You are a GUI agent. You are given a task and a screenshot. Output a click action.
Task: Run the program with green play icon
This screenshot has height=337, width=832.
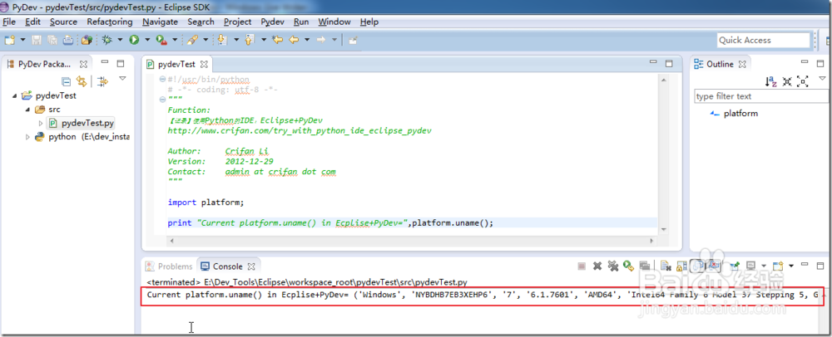click(x=134, y=40)
